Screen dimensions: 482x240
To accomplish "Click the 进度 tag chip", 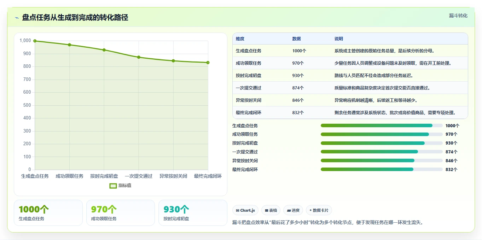I will click(293, 210).
